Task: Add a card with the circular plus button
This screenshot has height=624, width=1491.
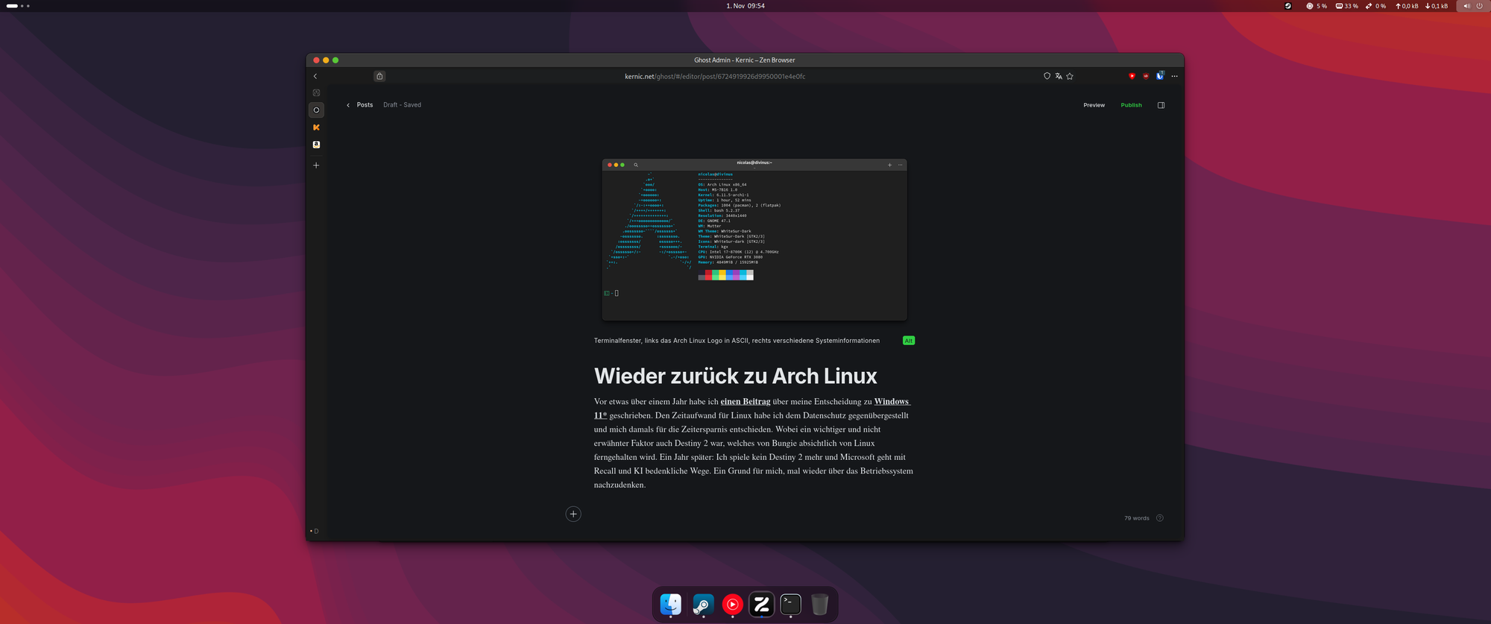Action: [x=573, y=514]
